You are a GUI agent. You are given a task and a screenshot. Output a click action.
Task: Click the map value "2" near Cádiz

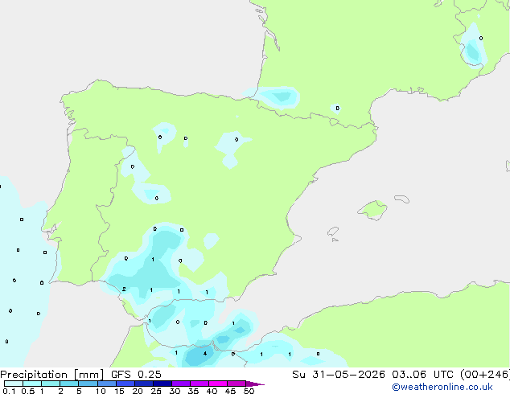coord(124,289)
